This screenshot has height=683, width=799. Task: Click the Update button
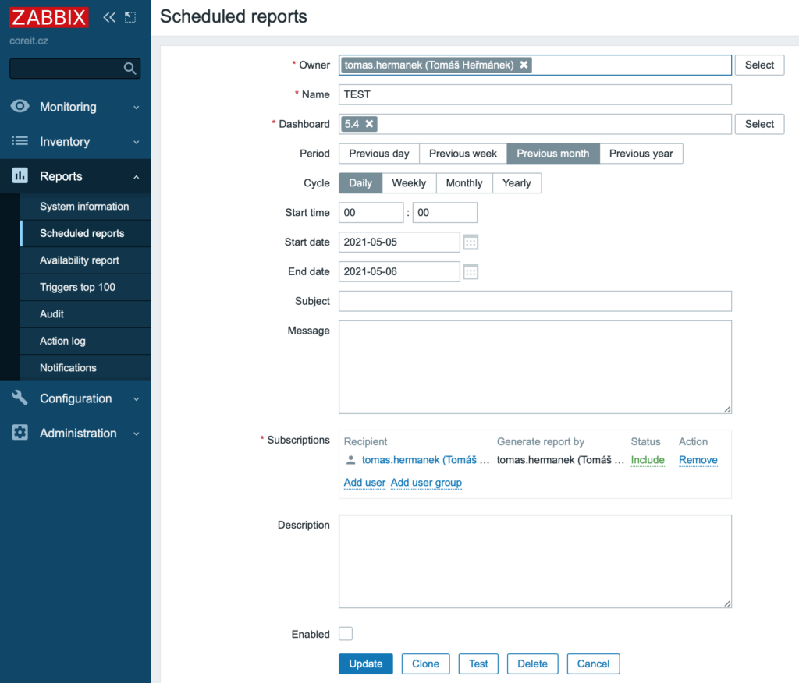tap(365, 664)
